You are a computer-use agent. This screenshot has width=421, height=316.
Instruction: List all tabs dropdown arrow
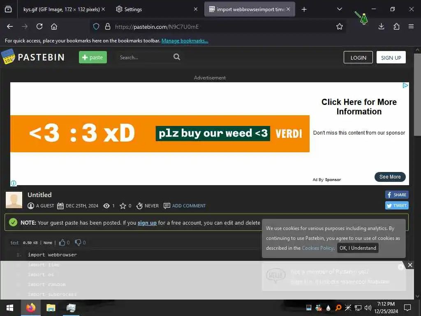pyautogui.click(x=339, y=9)
